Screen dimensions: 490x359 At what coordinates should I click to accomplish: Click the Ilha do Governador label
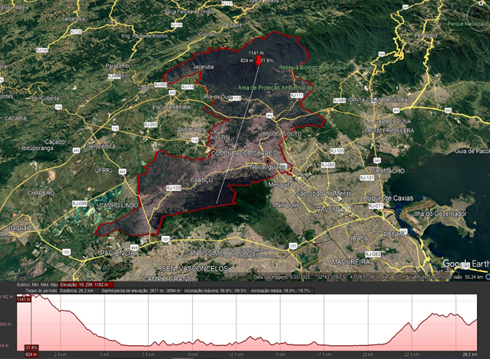(x=440, y=213)
